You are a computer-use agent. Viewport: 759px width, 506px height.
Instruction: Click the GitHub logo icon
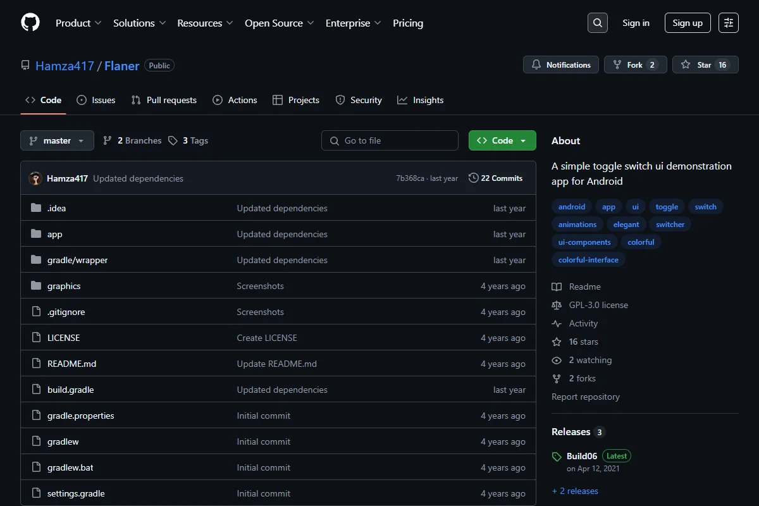point(30,23)
